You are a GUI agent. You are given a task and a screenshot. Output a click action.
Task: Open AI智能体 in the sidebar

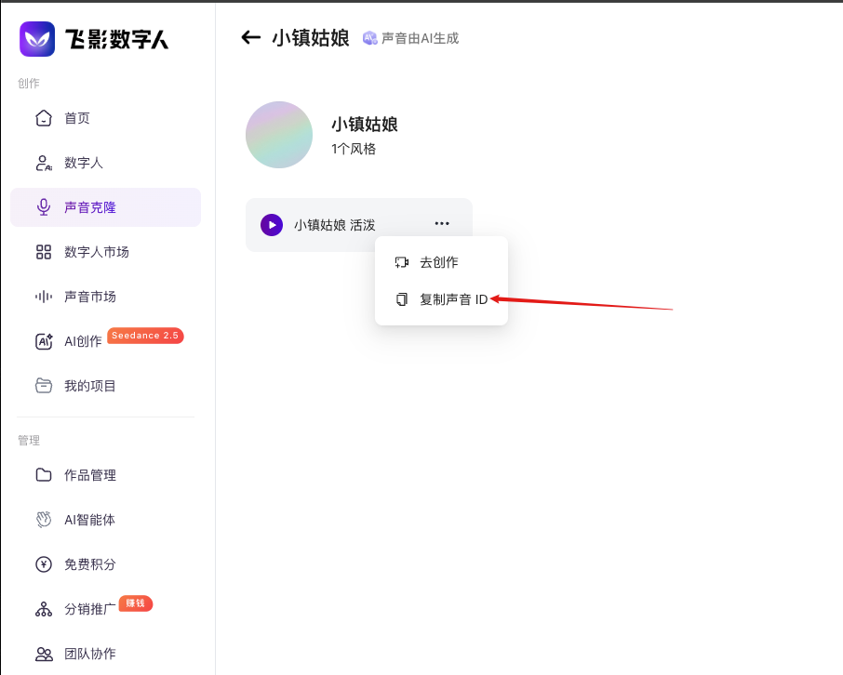[105, 520]
